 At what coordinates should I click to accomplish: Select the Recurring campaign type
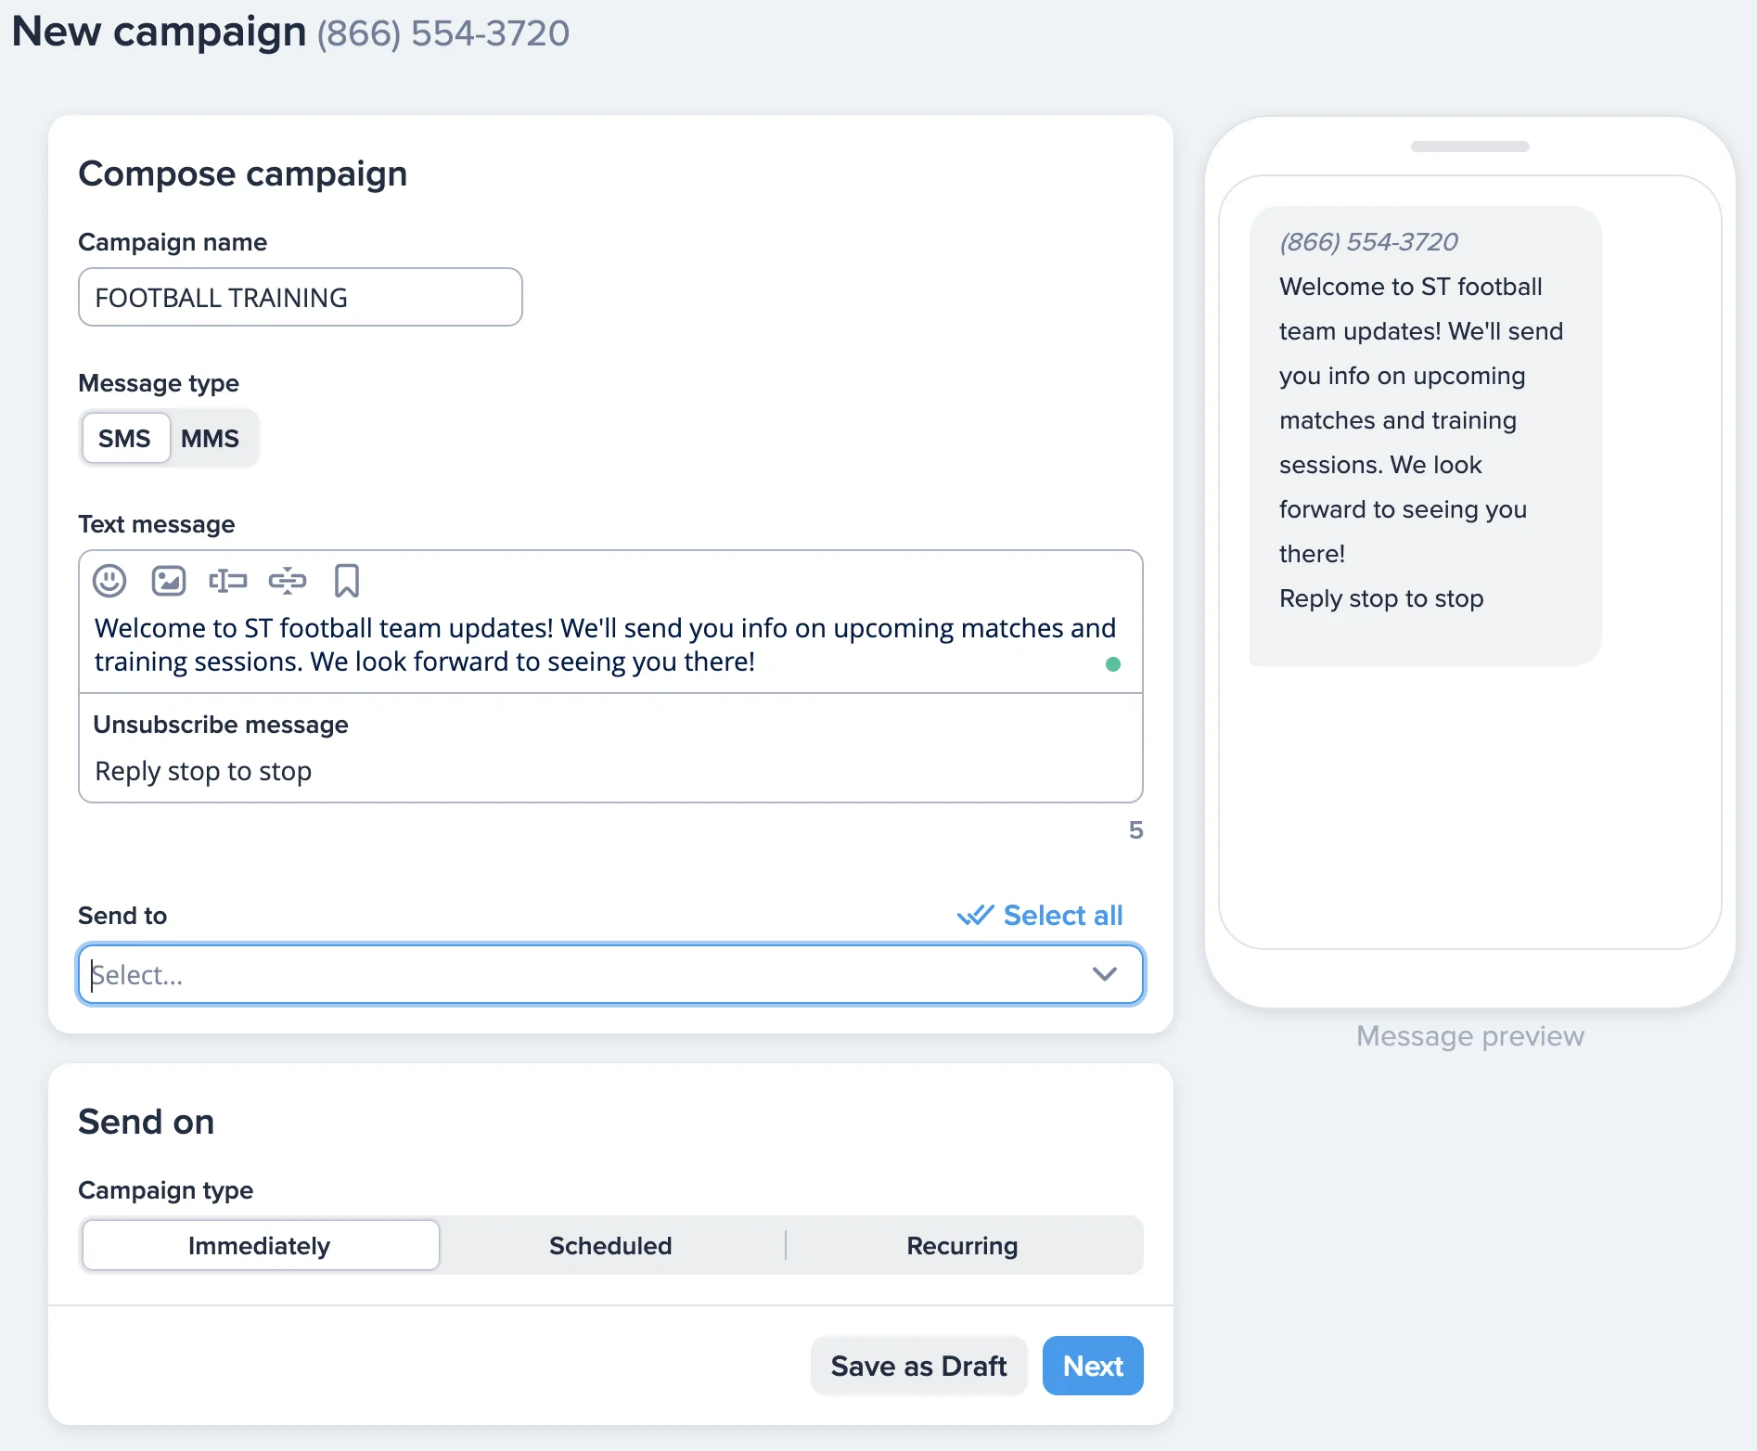(962, 1245)
